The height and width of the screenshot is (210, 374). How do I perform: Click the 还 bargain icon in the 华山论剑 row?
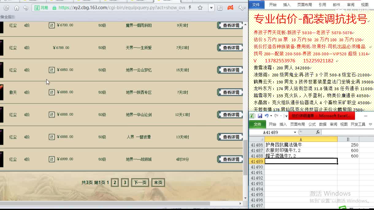point(52,114)
